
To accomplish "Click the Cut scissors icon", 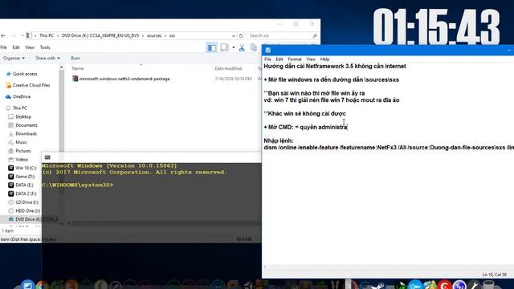I will click(x=242, y=48).
